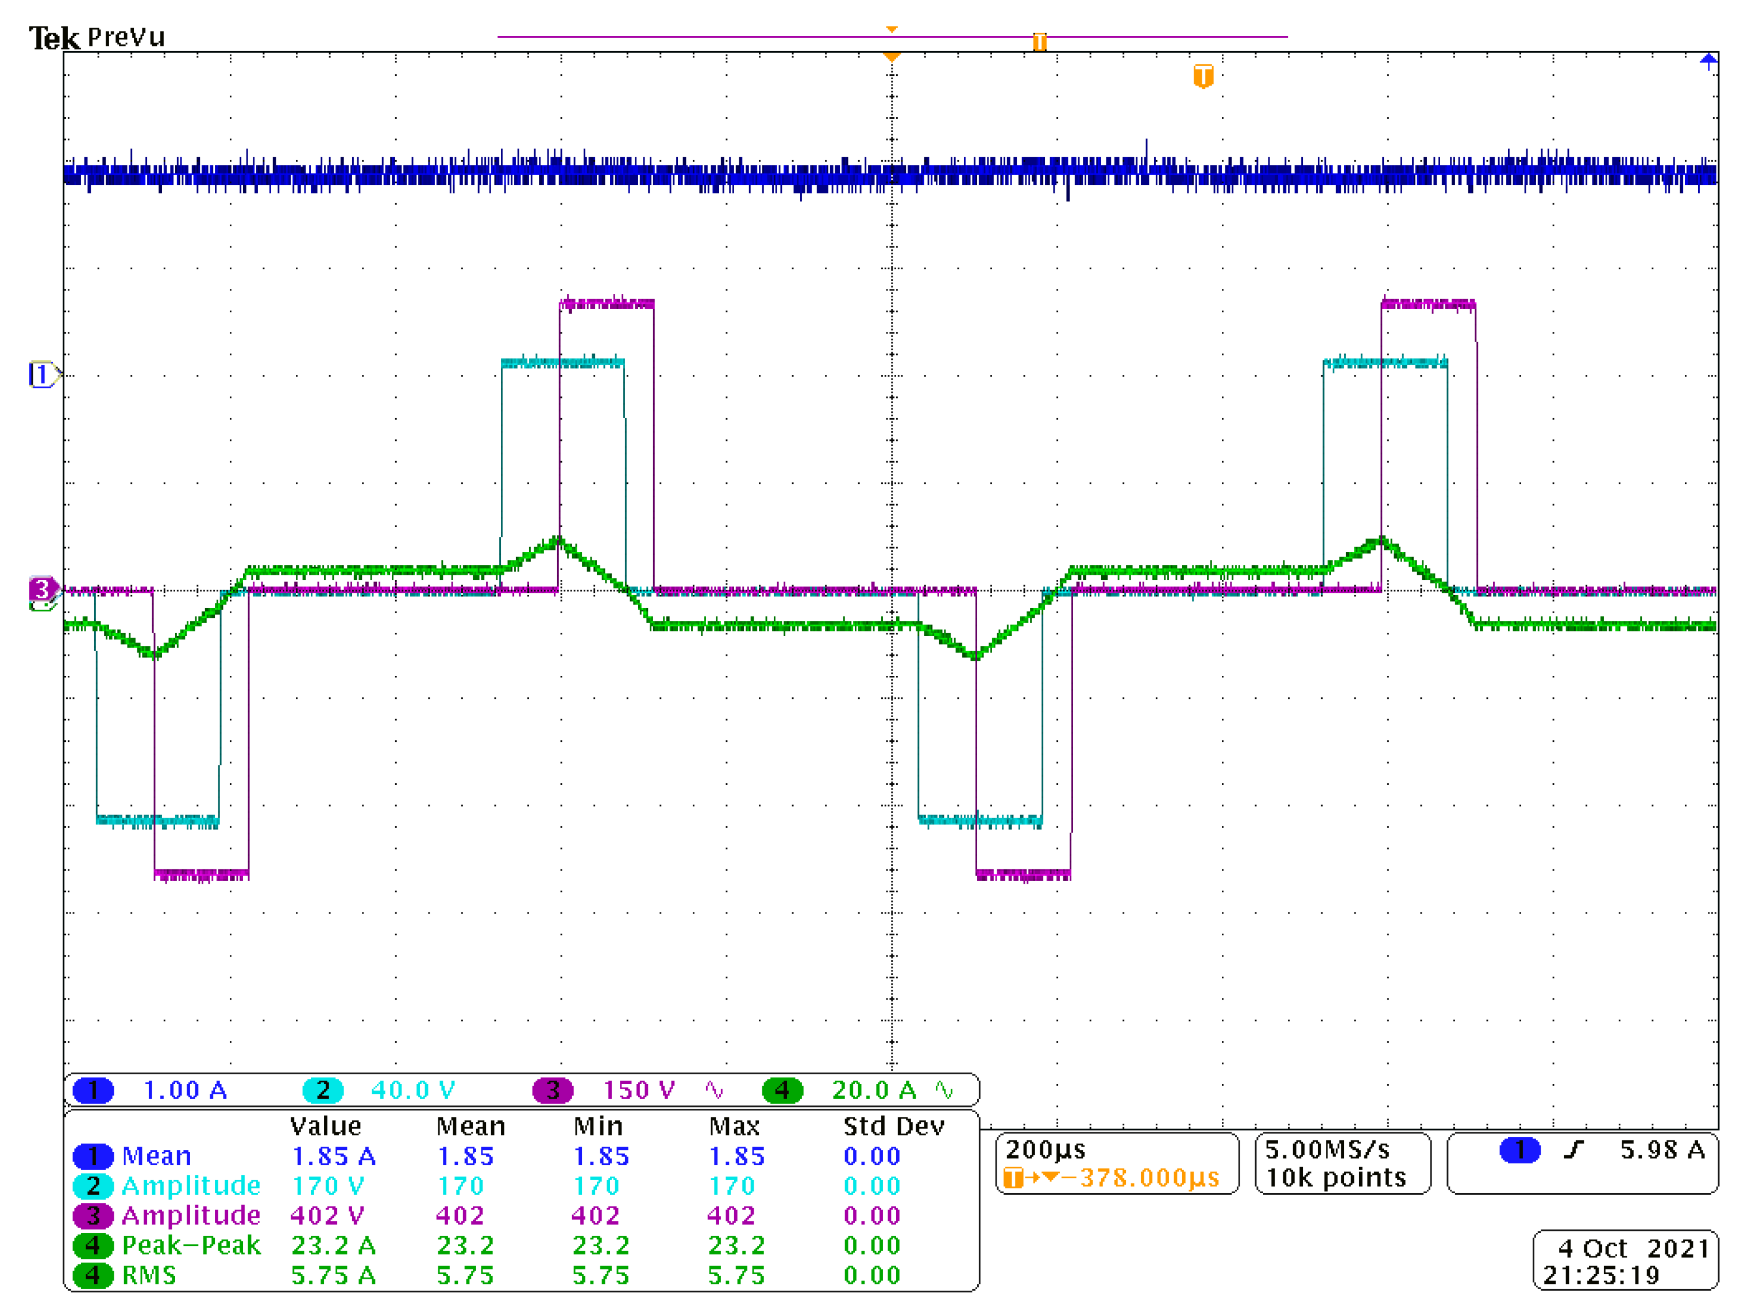Click the date and time display box
The image size is (1740, 1308).
(1625, 1261)
